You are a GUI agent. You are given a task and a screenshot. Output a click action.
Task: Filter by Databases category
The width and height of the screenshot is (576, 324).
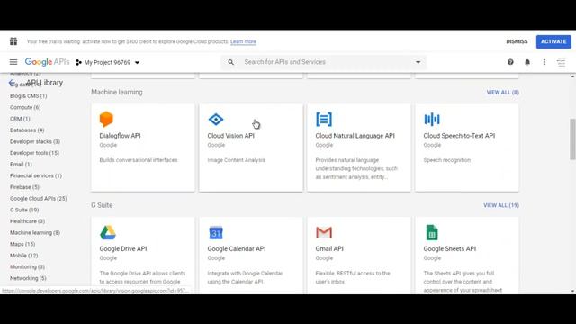(x=27, y=130)
